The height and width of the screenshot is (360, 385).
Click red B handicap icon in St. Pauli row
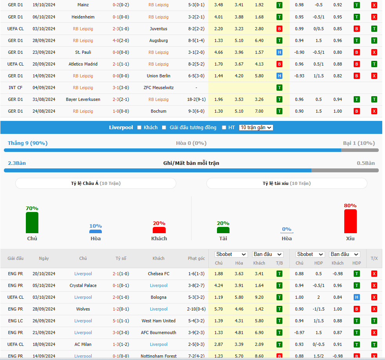(x=356, y=52)
